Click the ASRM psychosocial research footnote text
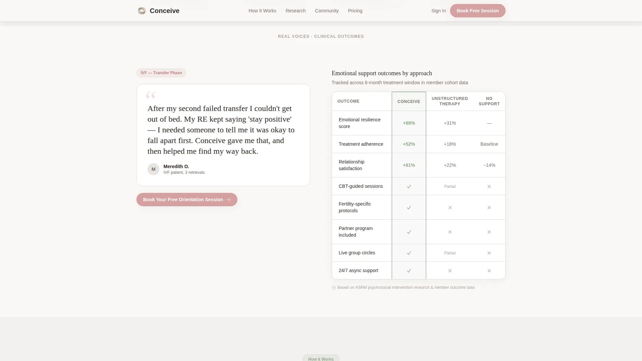 pos(406,287)
